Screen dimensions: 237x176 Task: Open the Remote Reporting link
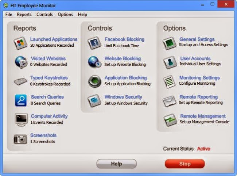click(x=199, y=97)
